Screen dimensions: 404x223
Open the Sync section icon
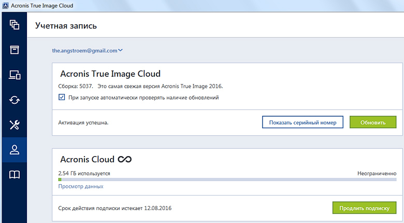click(15, 100)
